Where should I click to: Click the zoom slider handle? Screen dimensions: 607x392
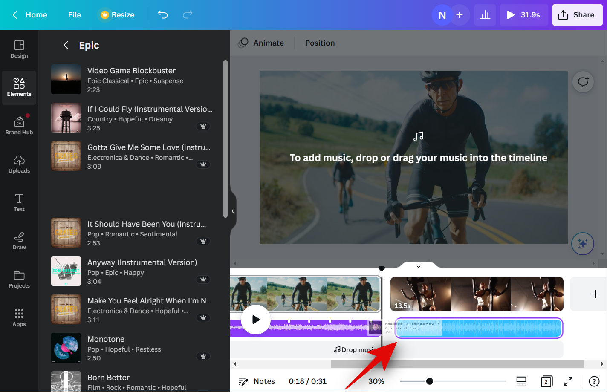430,381
